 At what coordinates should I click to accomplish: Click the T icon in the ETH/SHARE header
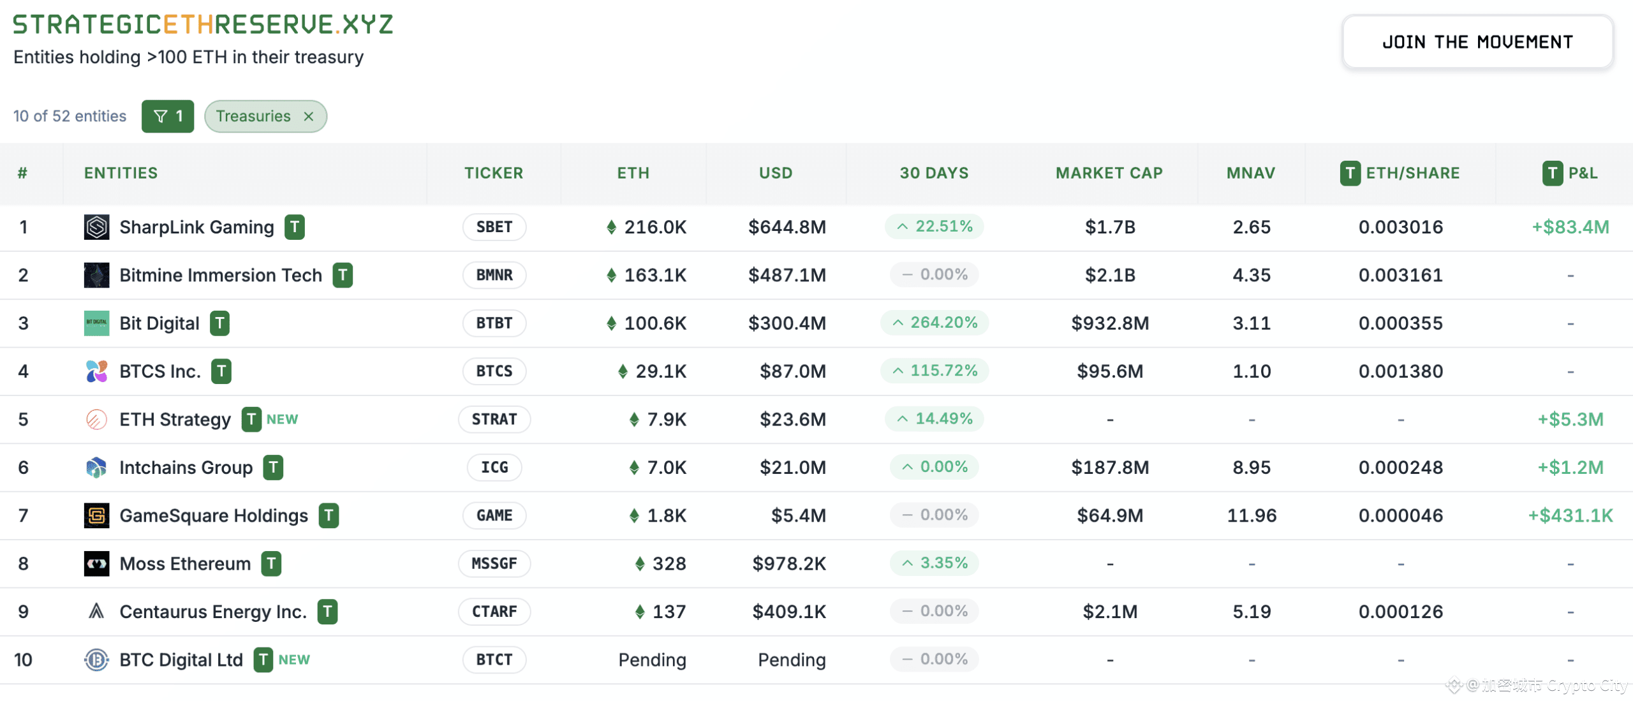point(1350,173)
